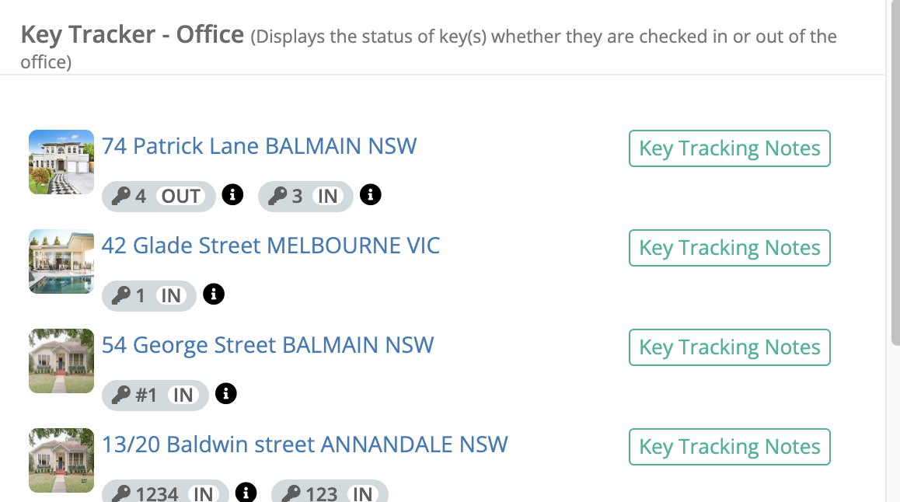Click info icon beside key 1234
This screenshot has width=900, height=502.
[246, 492]
